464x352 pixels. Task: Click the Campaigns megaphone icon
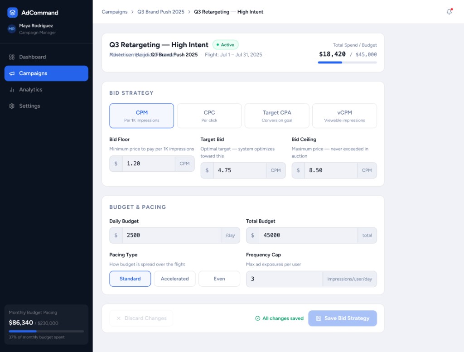12,73
